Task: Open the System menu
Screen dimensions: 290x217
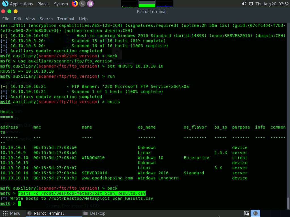Action: (x=61, y=4)
